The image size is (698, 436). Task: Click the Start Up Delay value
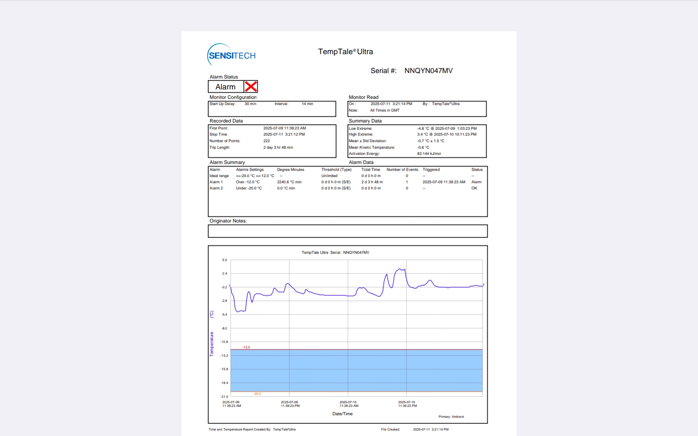(x=250, y=104)
